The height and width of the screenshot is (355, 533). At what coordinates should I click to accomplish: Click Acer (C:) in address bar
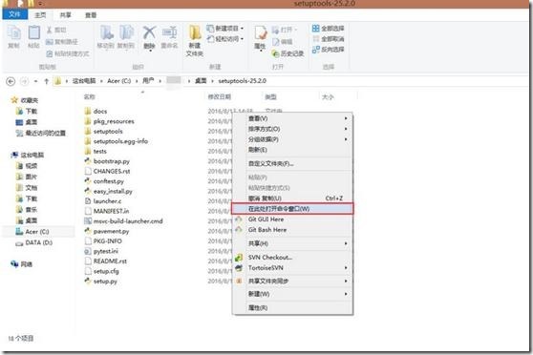119,81
